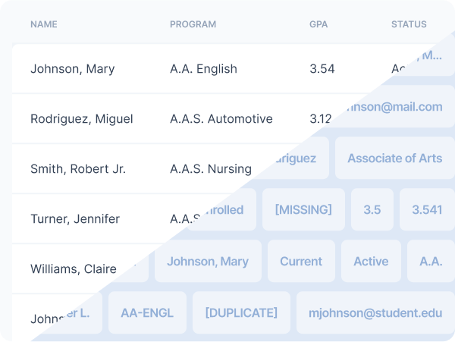This screenshot has width=455, height=342.
Task: Click the A.A. English program cell
Action: 203,69
